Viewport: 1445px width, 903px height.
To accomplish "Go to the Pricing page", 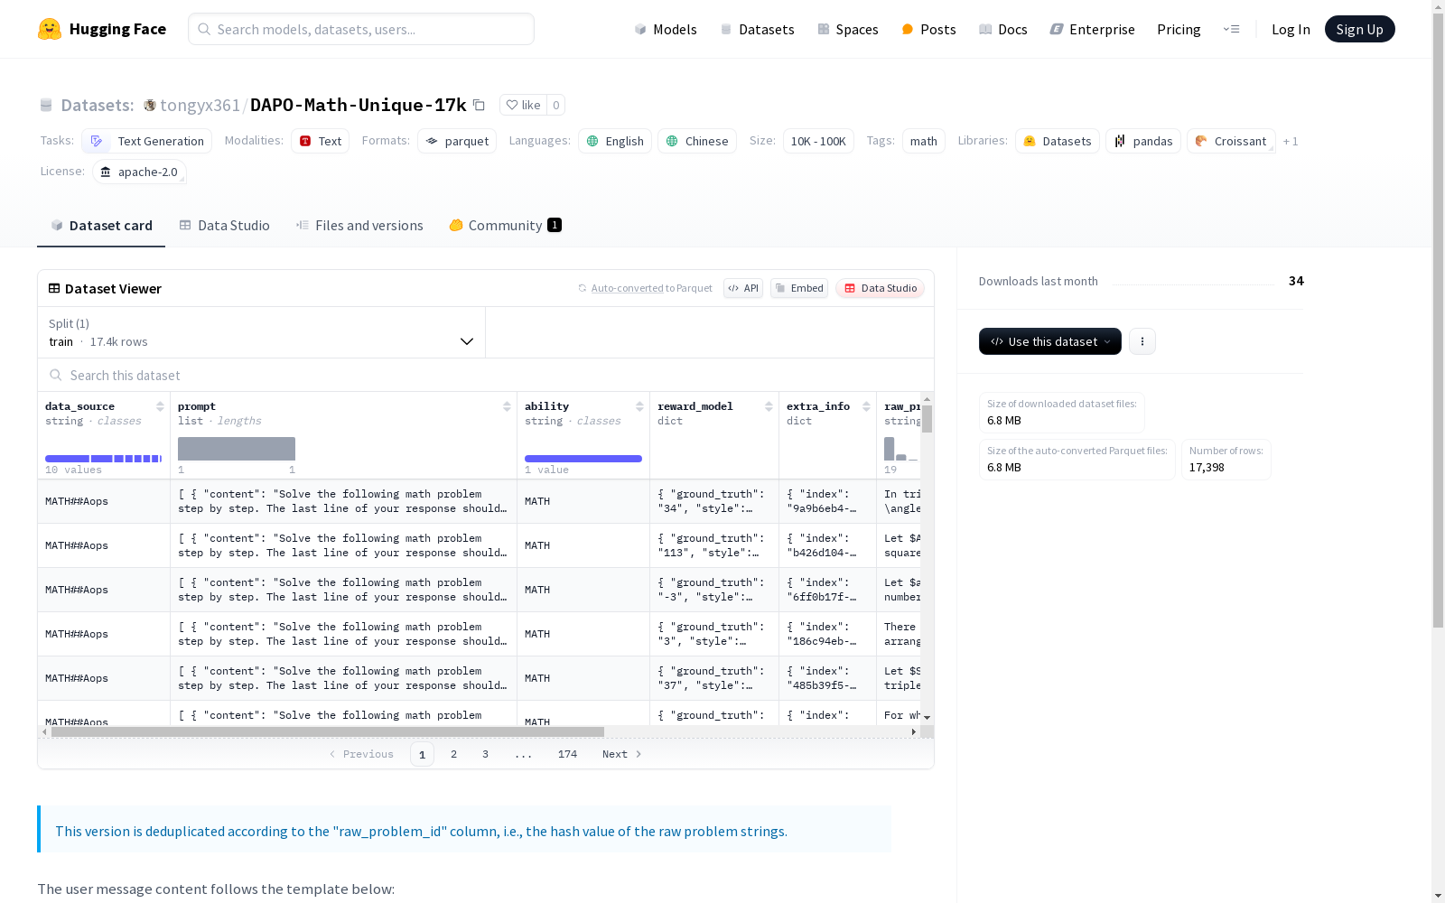I will 1179,29.
